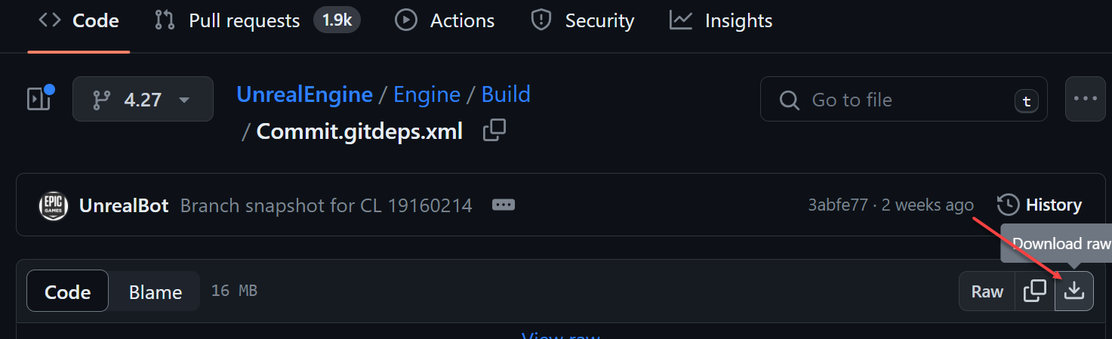The width and height of the screenshot is (1112, 339).
Task: Open commit message Branch snapshot for CL 19160214
Action: (326, 205)
